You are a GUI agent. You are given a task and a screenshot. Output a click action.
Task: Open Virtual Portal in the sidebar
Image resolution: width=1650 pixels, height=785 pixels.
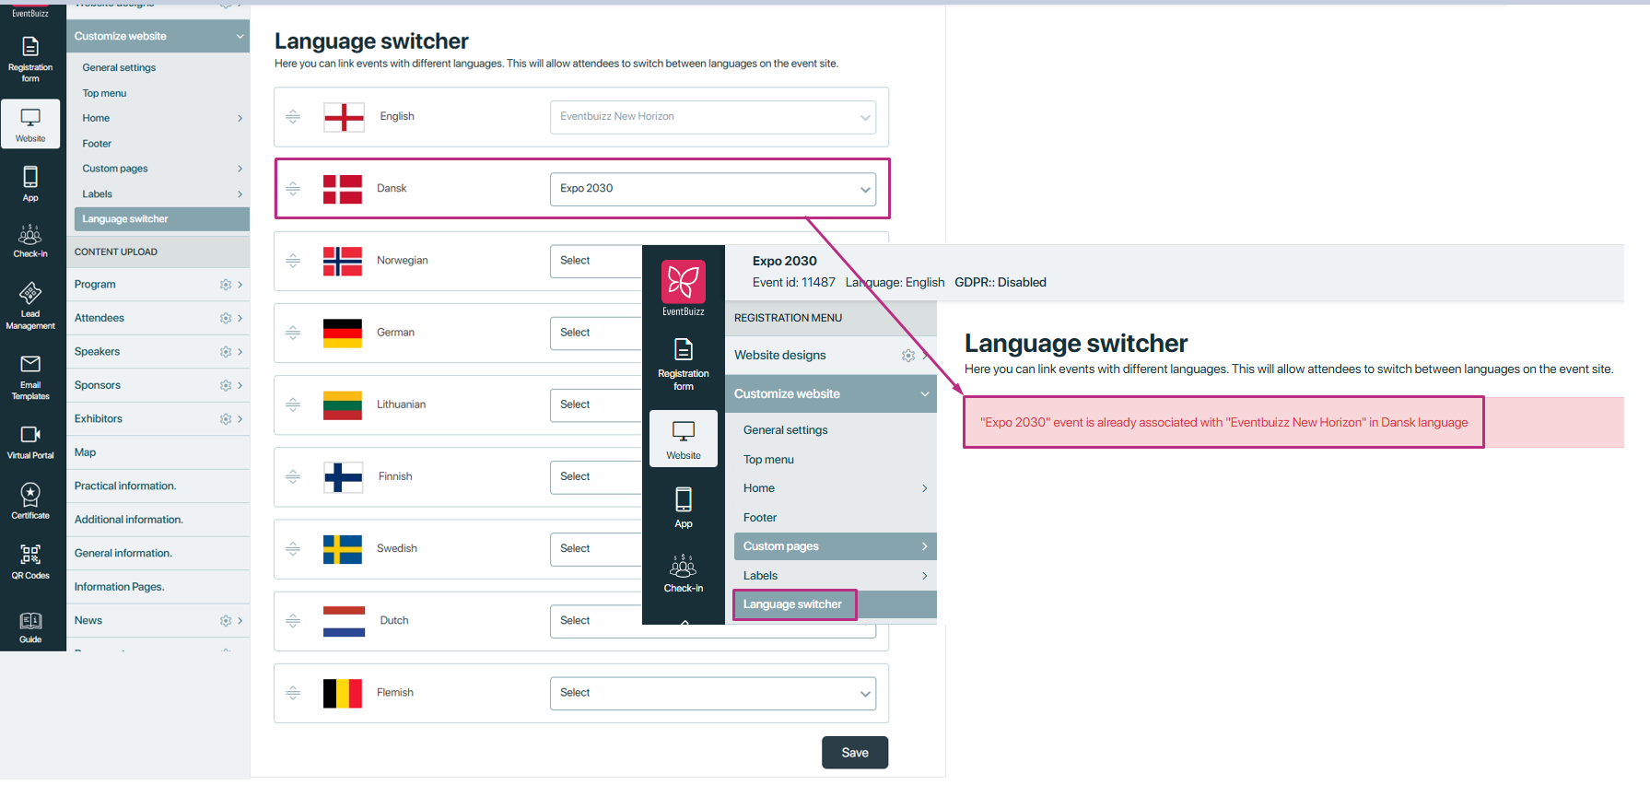30,441
